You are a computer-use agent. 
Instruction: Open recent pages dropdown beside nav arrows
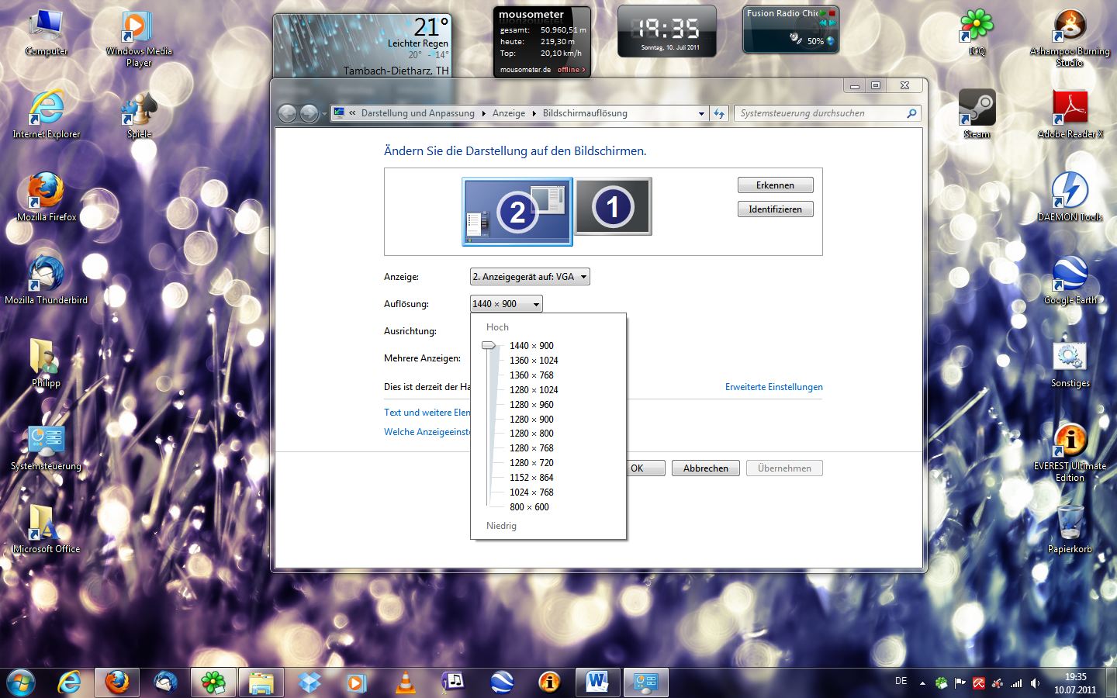pyautogui.click(x=324, y=114)
